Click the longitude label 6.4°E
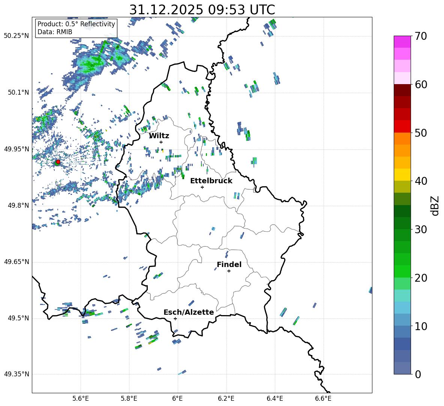The width and height of the screenshot is (444, 406). pos(274,398)
